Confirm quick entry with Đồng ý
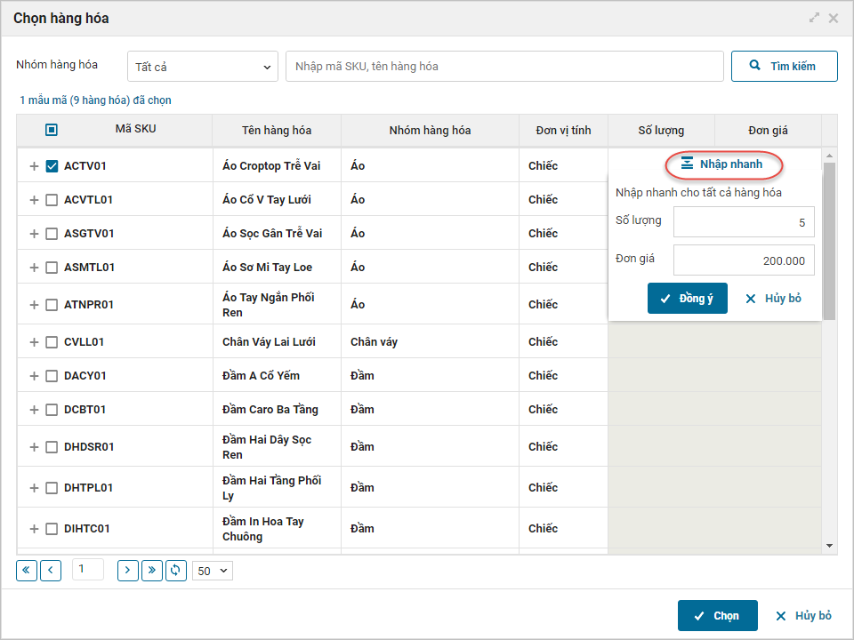 [x=687, y=299]
